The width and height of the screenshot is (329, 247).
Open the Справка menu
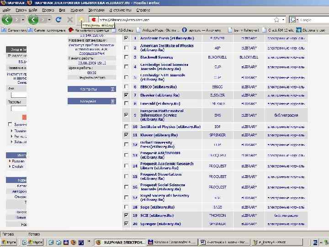point(143,10)
